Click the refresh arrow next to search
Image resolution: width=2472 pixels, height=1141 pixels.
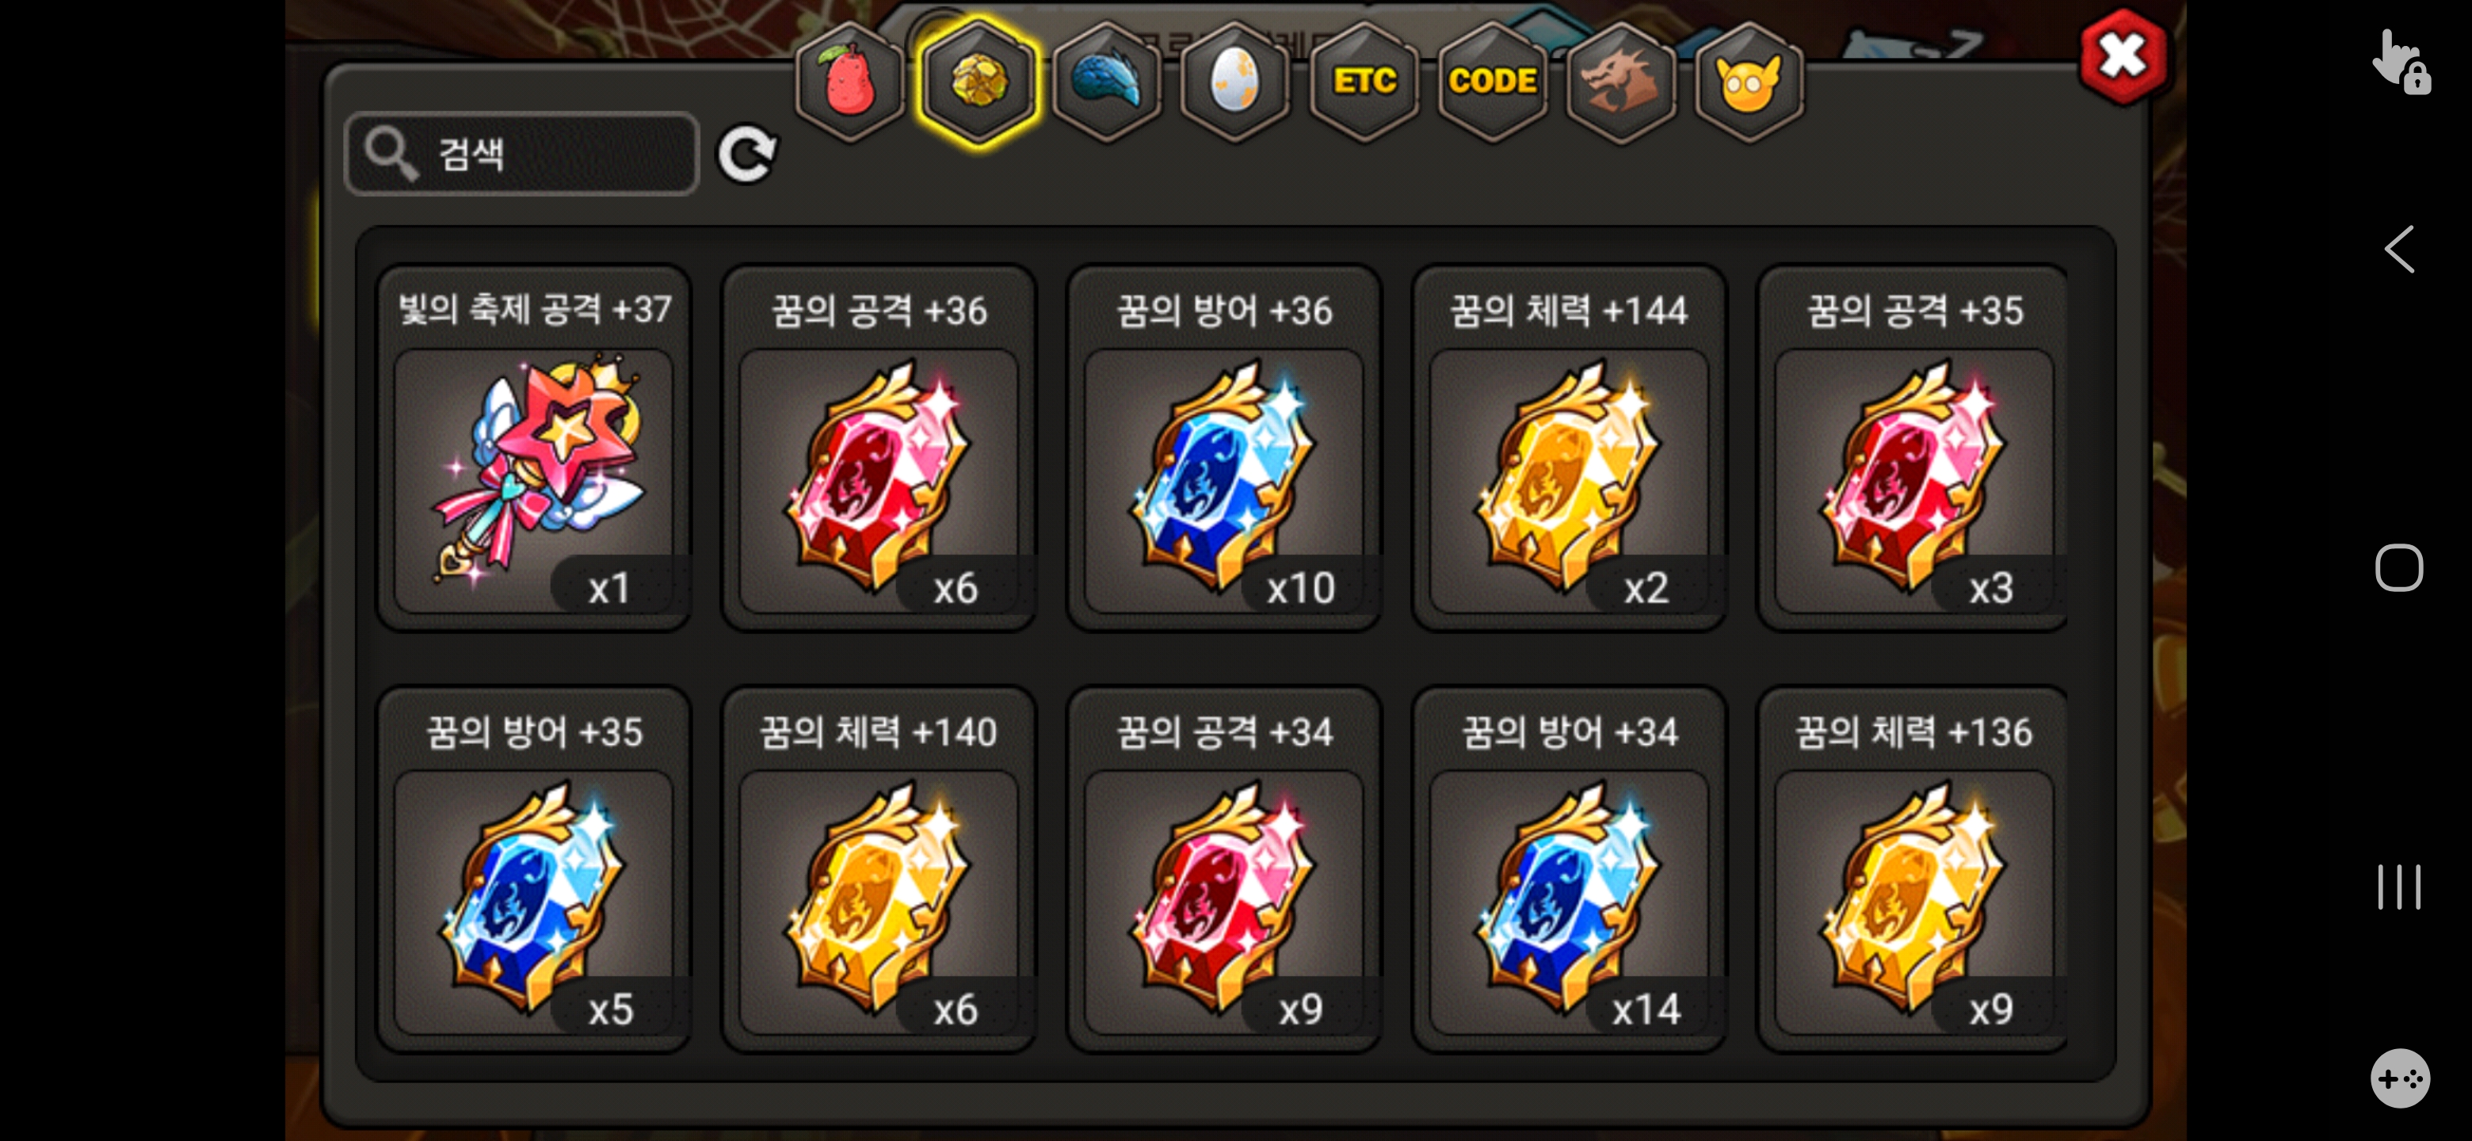[748, 154]
